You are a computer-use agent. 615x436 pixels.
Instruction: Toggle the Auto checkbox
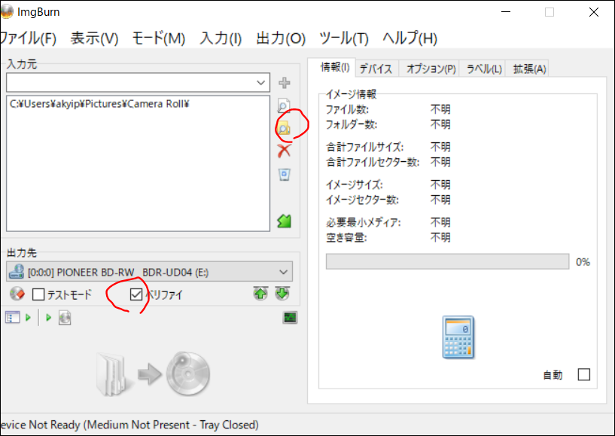coord(584,374)
